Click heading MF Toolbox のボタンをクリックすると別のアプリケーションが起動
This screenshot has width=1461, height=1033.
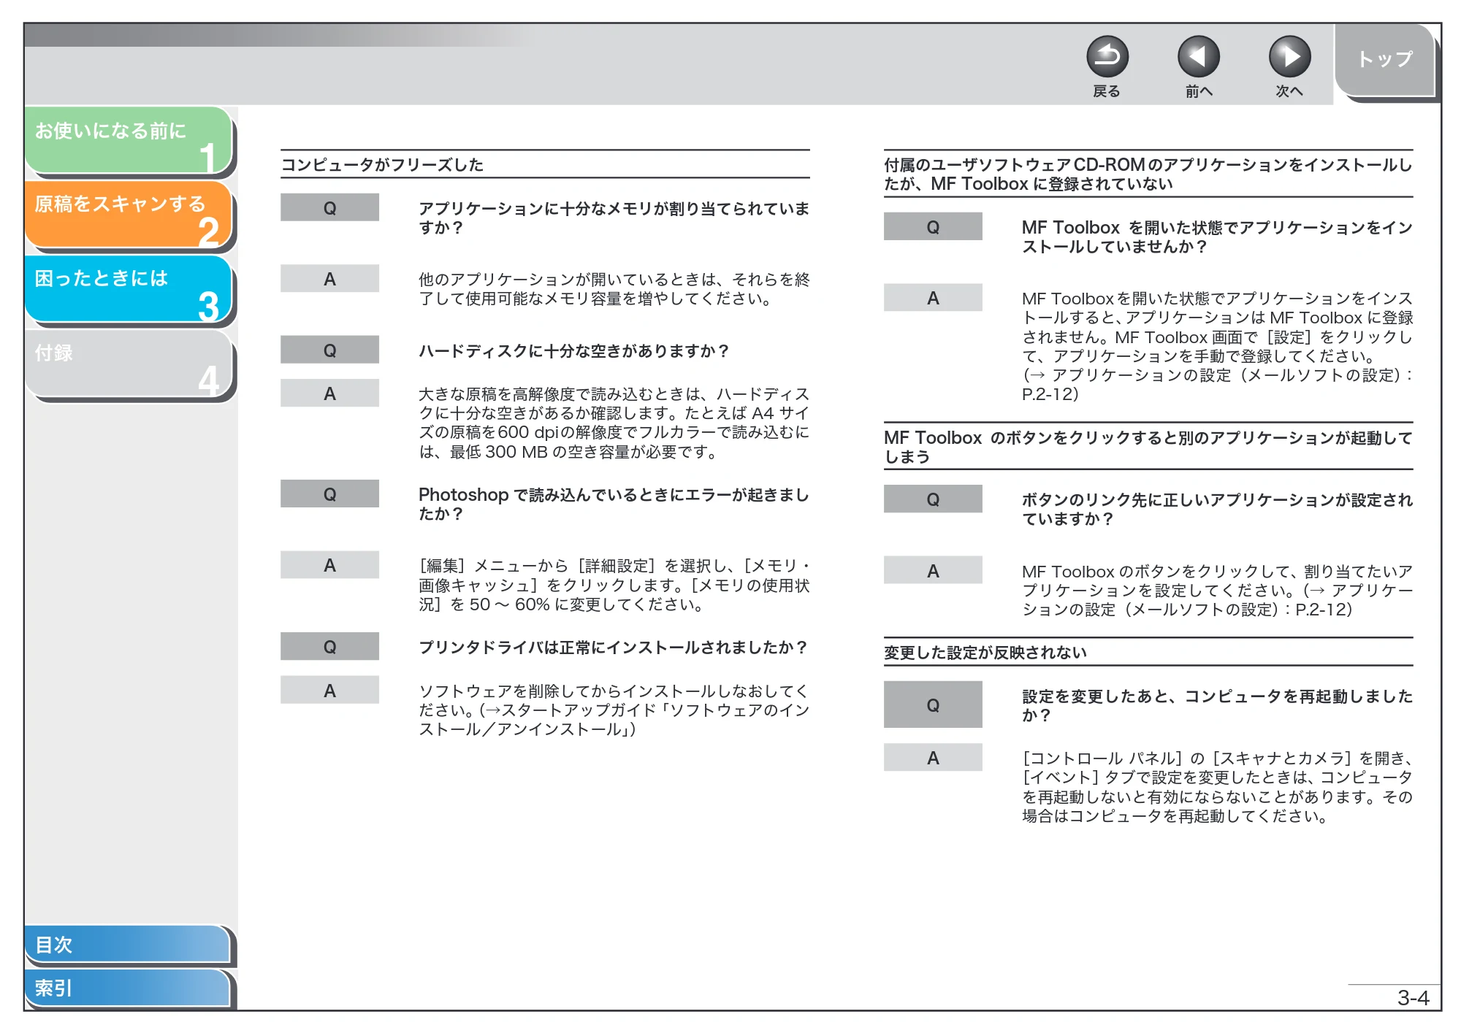pos(1148,447)
